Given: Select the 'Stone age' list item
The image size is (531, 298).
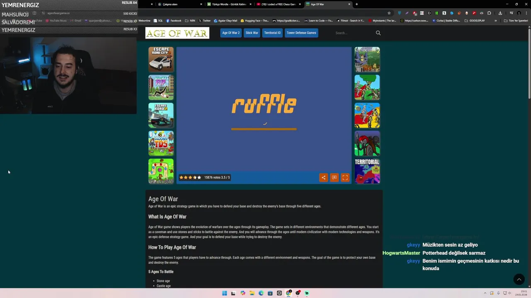Looking at the screenshot, I should [163, 281].
